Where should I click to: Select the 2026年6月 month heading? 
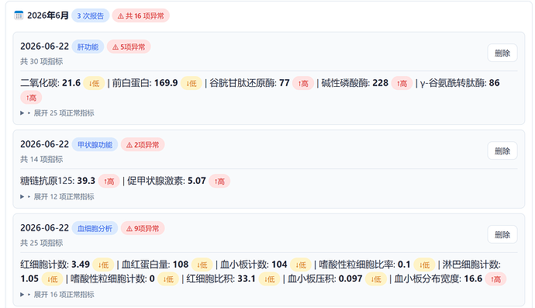pyautogui.click(x=48, y=16)
